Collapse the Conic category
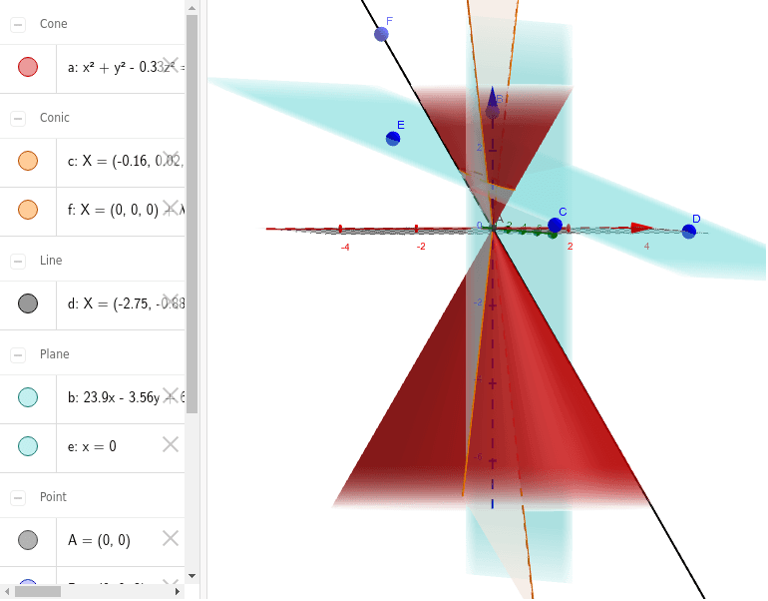Screen dimensions: 768x601 18,118
